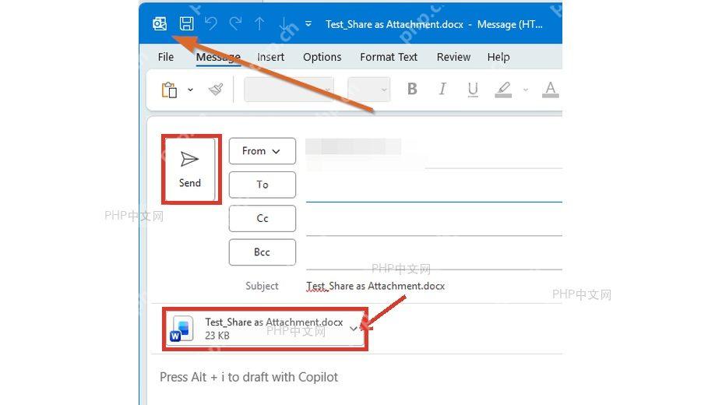Save the message with the floppy disk icon
This screenshot has width=701, height=405.
click(186, 23)
